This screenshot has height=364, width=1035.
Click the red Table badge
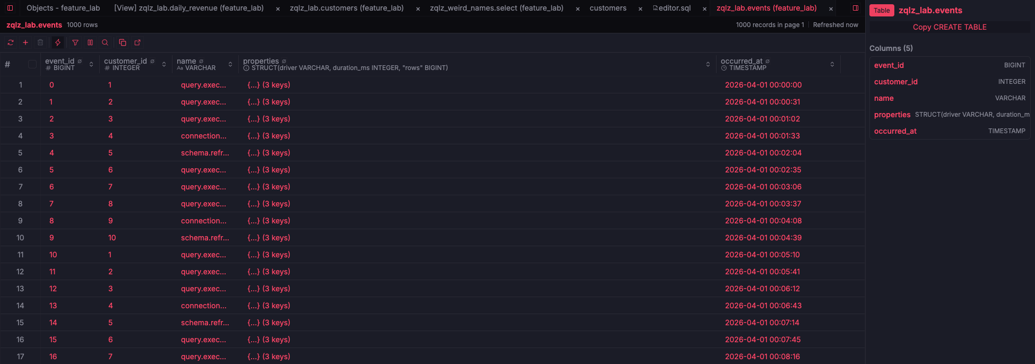(882, 11)
